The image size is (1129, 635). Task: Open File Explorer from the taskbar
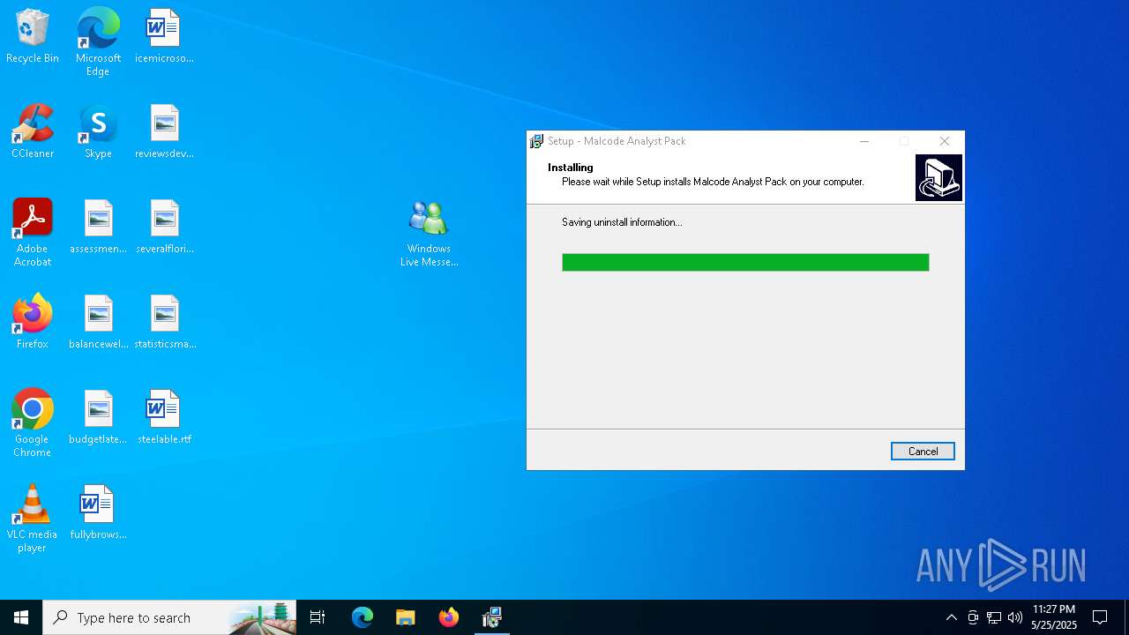tap(406, 617)
